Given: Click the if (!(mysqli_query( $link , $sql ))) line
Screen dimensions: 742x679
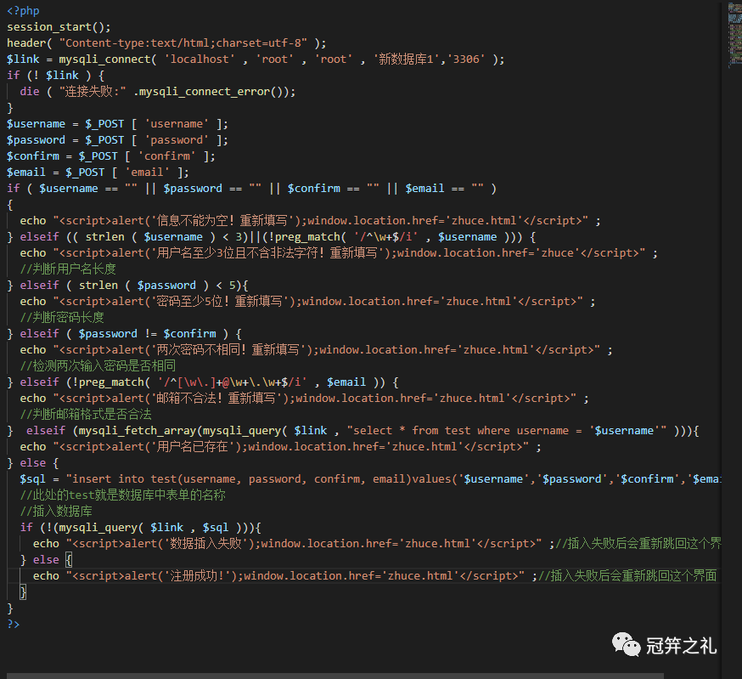Looking at the screenshot, I should point(141,528).
